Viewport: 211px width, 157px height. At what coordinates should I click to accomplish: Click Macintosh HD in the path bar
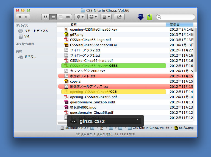[73, 128]
